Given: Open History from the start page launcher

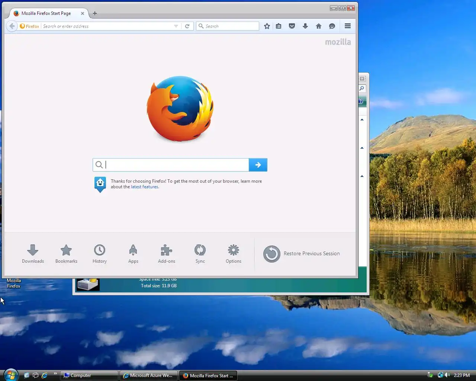Looking at the screenshot, I should (100, 254).
